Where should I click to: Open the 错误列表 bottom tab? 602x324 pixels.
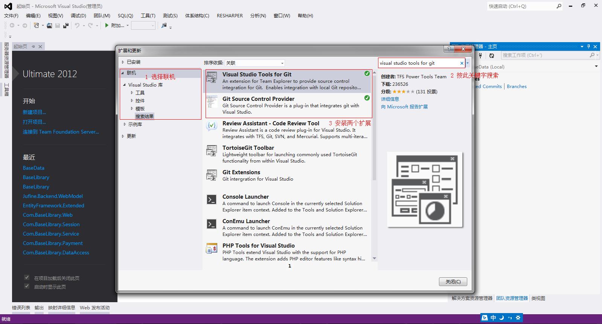pos(21,308)
